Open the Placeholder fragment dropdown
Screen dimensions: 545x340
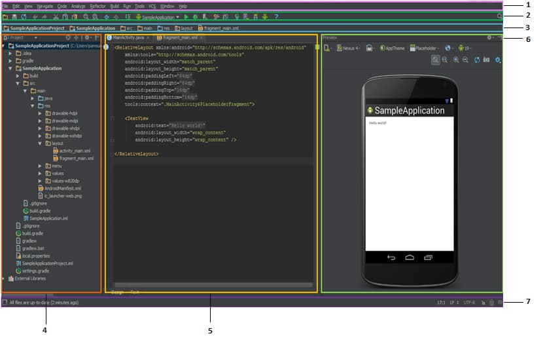pos(425,48)
